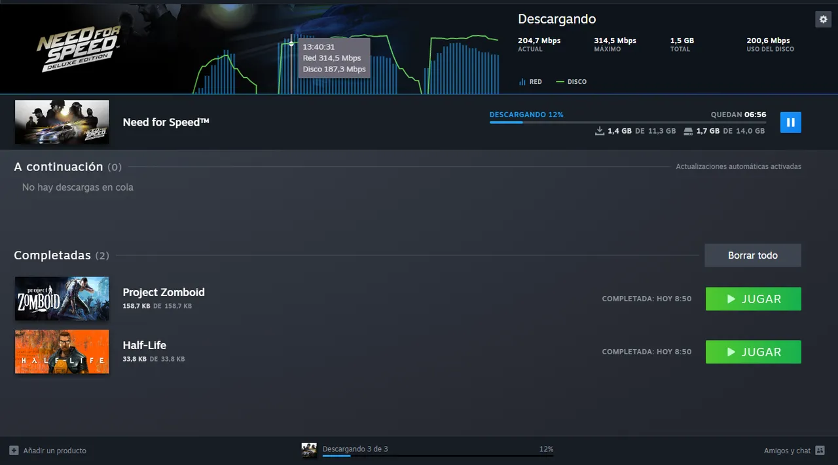Open Project Zomboid thumbnail
This screenshot has height=465, width=838.
pos(62,299)
